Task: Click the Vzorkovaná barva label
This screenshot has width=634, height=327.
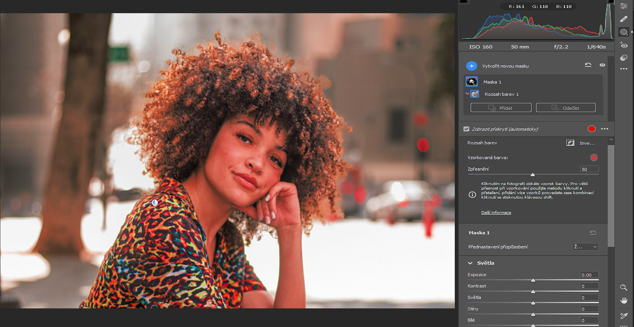Action: (x=487, y=157)
